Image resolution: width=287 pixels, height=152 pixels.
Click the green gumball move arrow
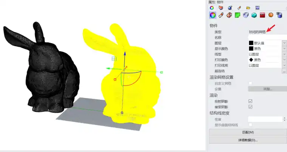click(108, 68)
